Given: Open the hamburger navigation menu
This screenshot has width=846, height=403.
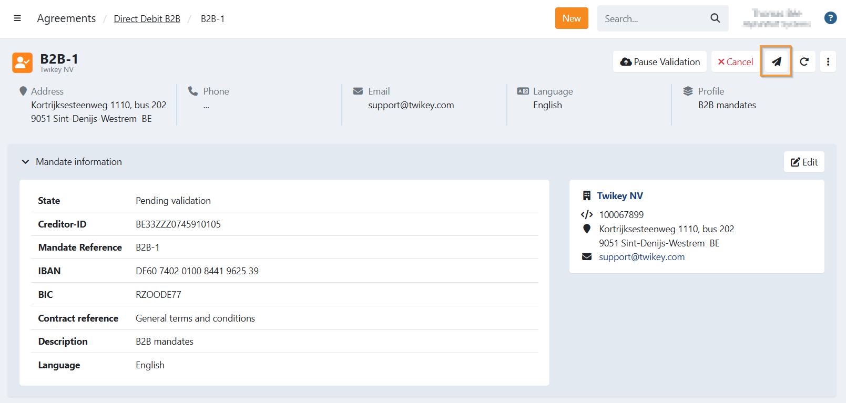Looking at the screenshot, I should (x=17, y=18).
